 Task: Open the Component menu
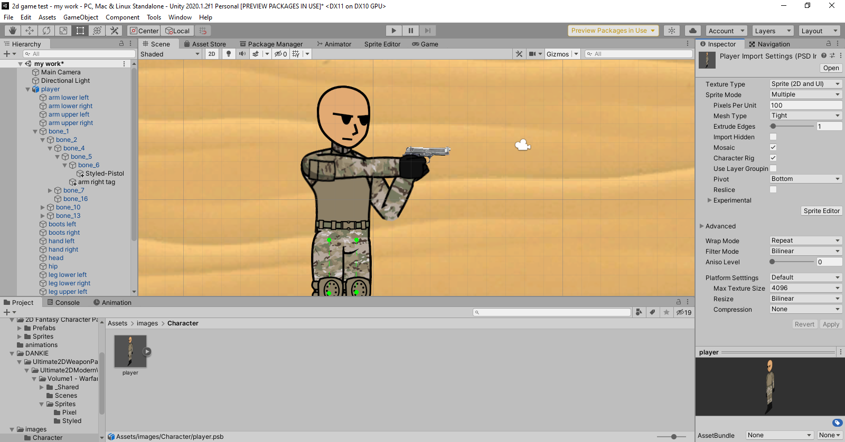pos(123,17)
